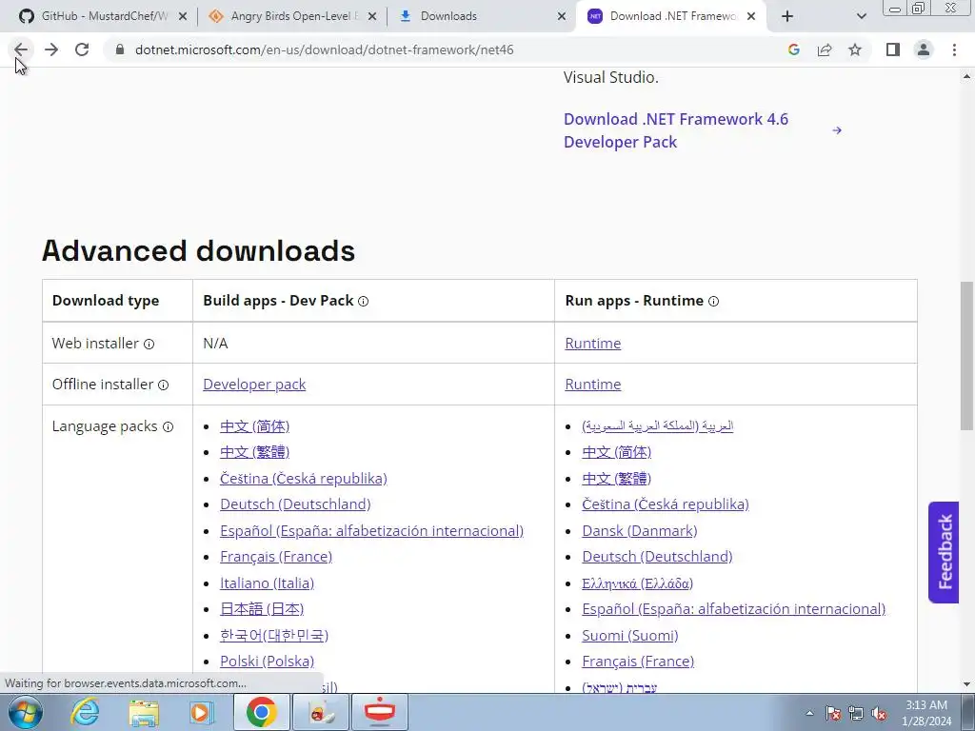Select Runtime Suomi (Suomi) language pack
Image resolution: width=975 pixels, height=731 pixels.
[x=630, y=635]
